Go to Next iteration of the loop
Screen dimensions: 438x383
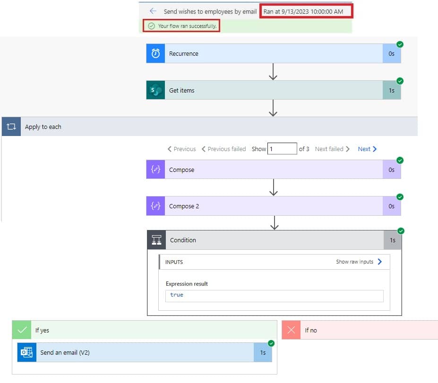click(x=367, y=149)
